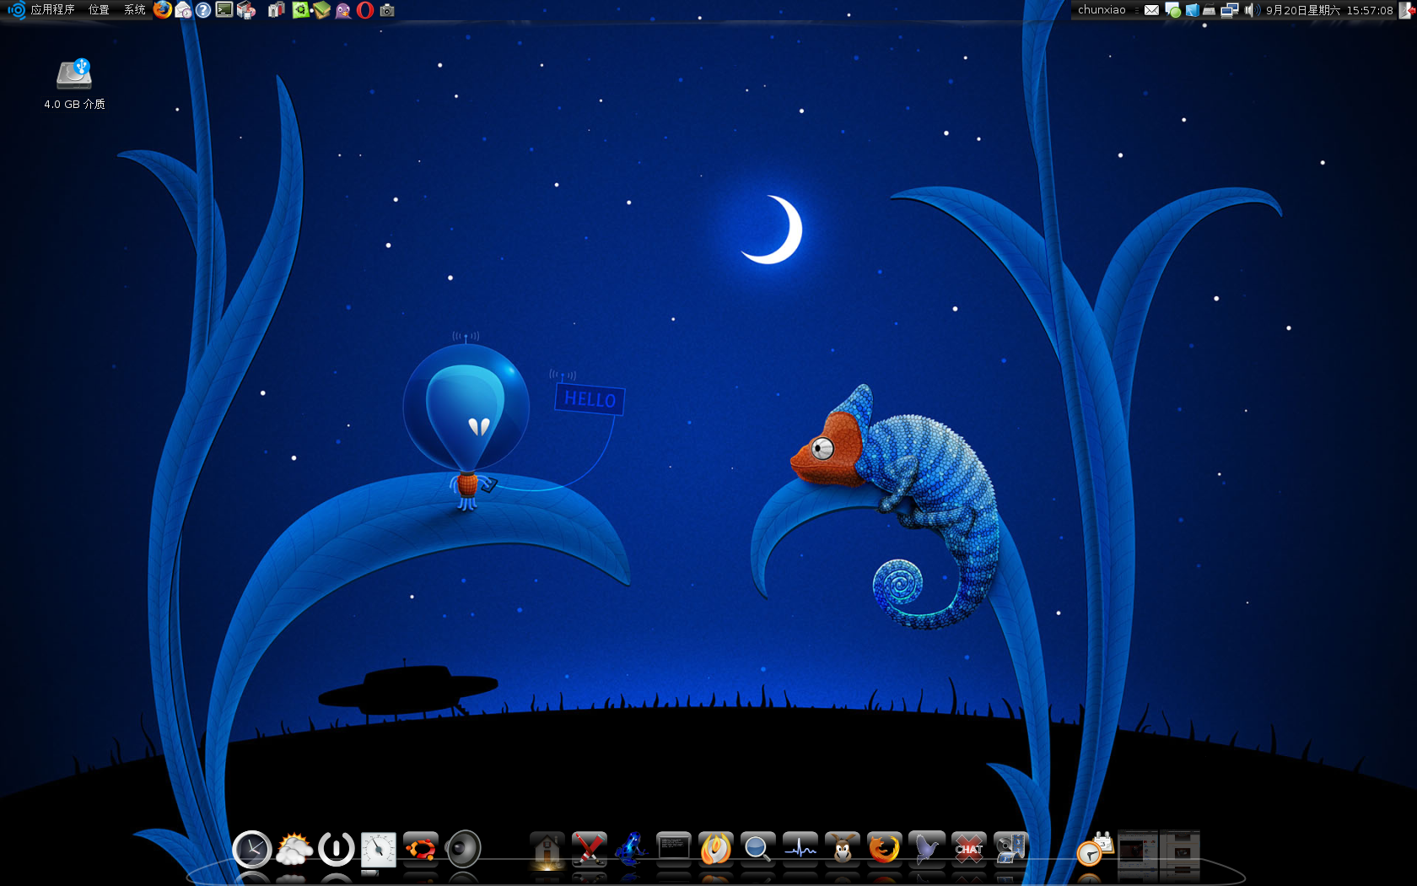Select the second workspace thumbnail in the dock
Screen dimensions: 1417x886
pyautogui.click(x=1180, y=849)
